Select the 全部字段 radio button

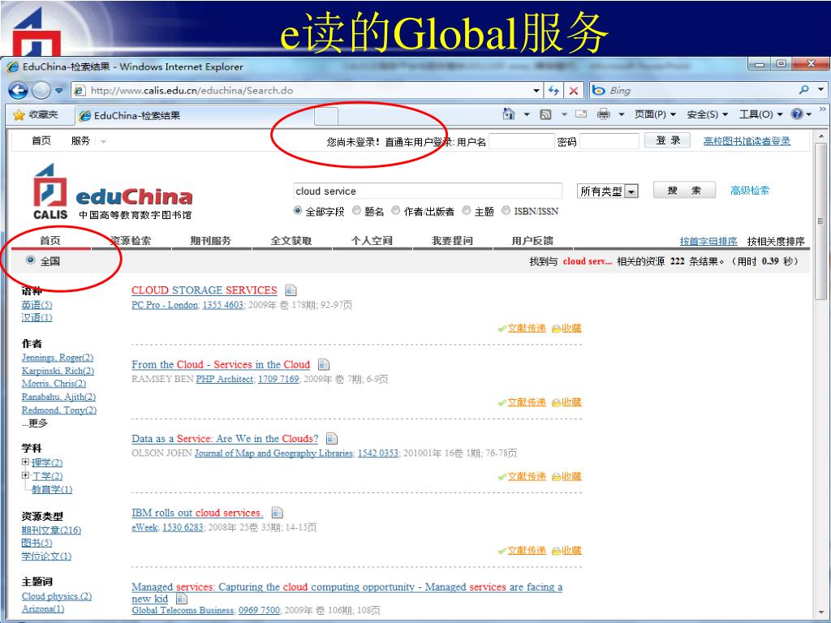pos(298,211)
